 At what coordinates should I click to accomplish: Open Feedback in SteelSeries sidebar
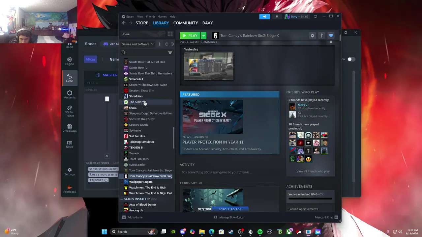tap(70, 189)
